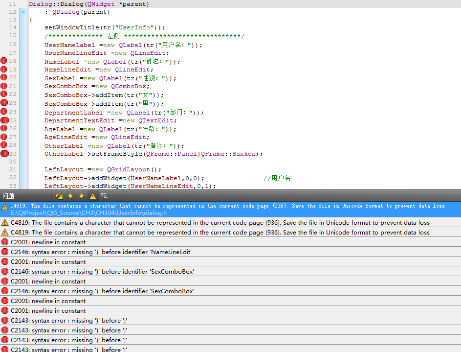The width and height of the screenshot is (461, 352).
Task: Click the AgeLabel =new QLabel line
Action: [110, 129]
